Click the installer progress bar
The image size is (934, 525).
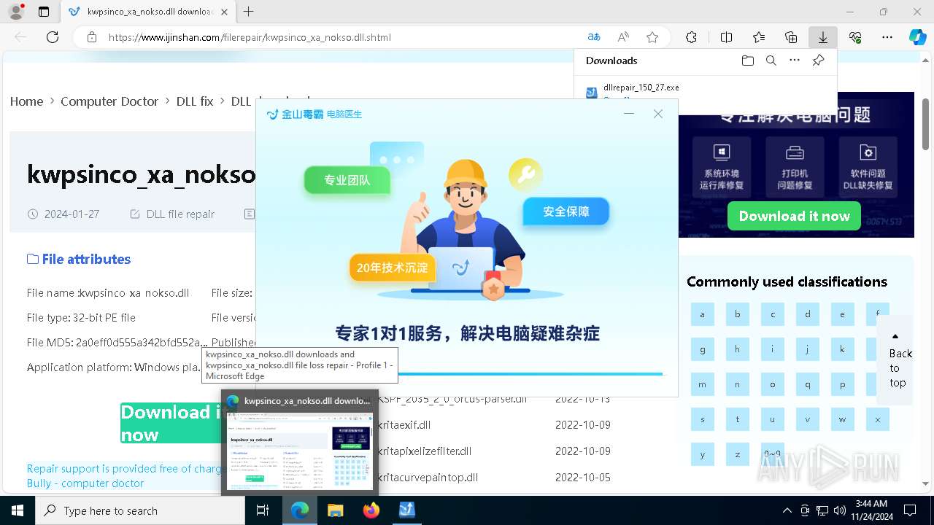(531, 374)
